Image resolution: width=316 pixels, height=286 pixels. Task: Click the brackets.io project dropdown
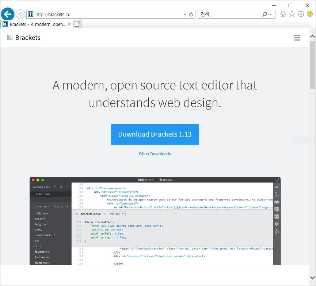coord(41,206)
